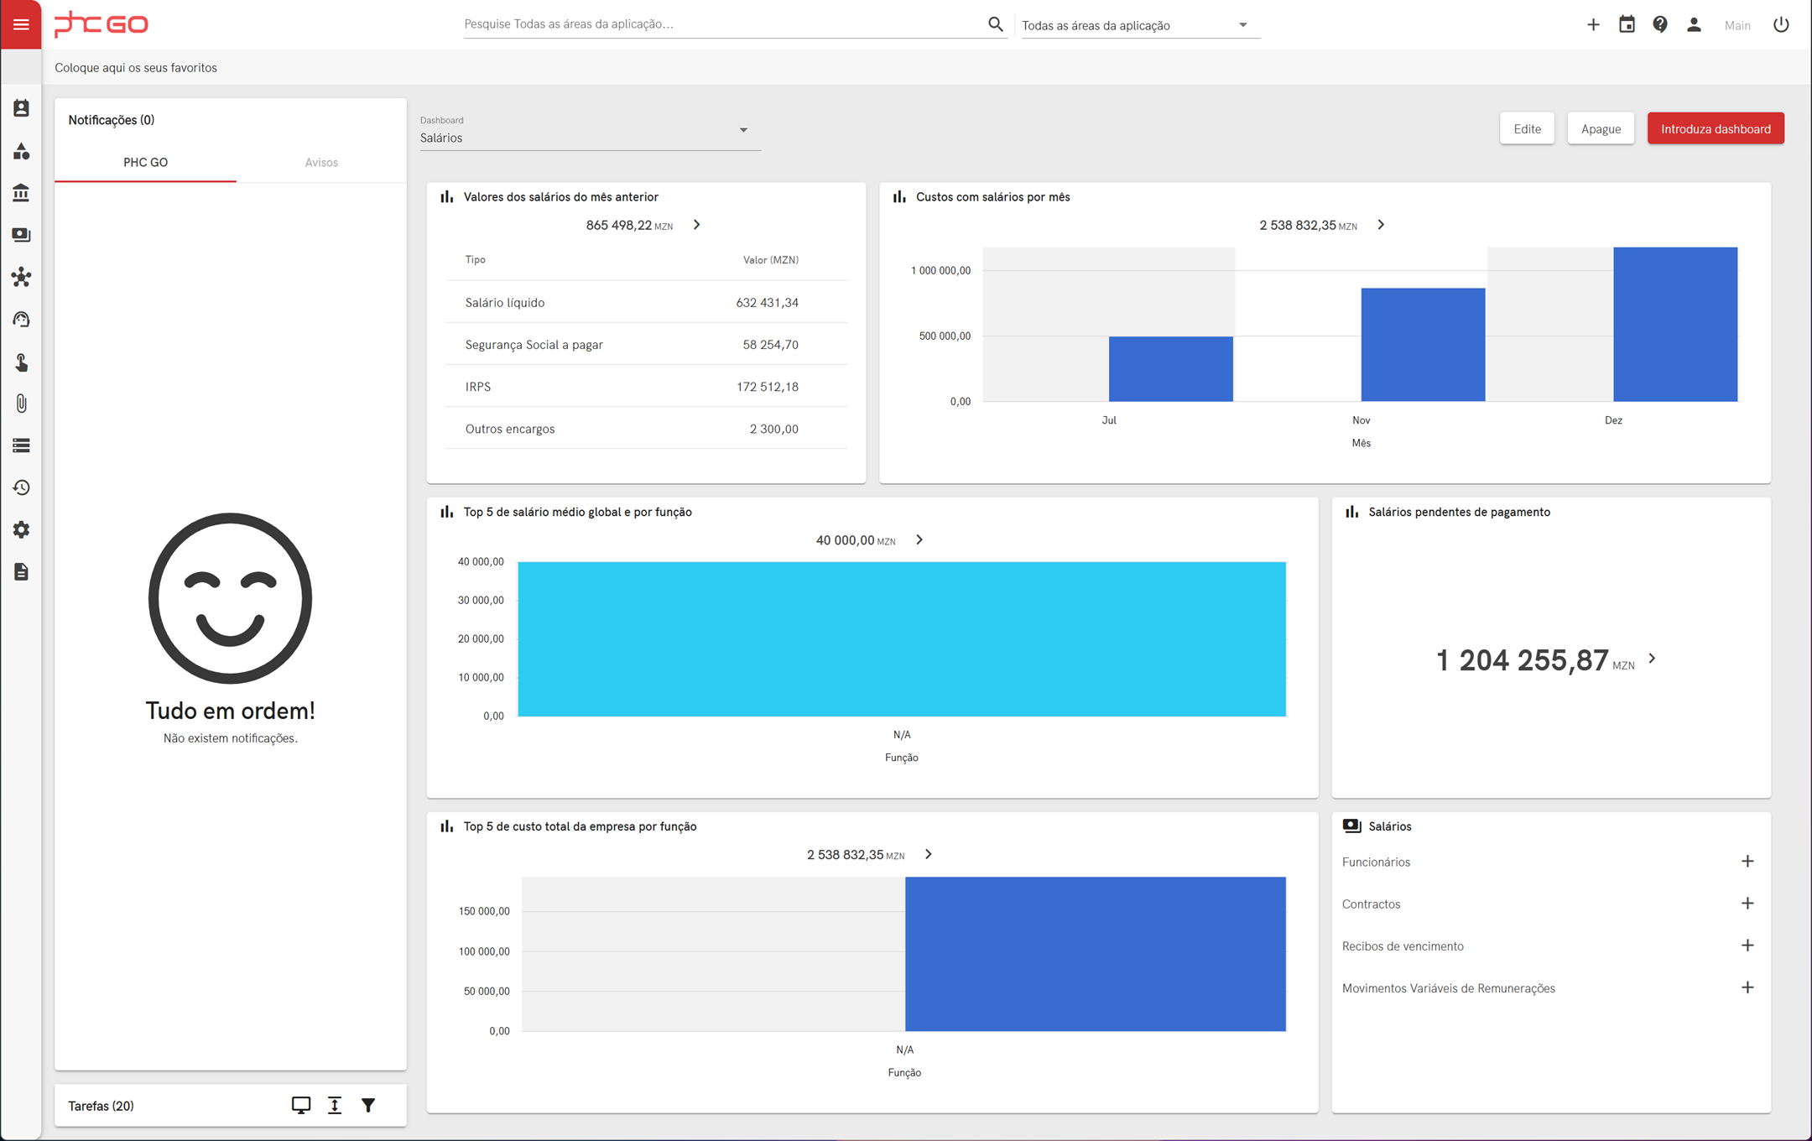Open the settings gear sidebar icon
Screen dimensions: 1812x1141
click(x=21, y=529)
